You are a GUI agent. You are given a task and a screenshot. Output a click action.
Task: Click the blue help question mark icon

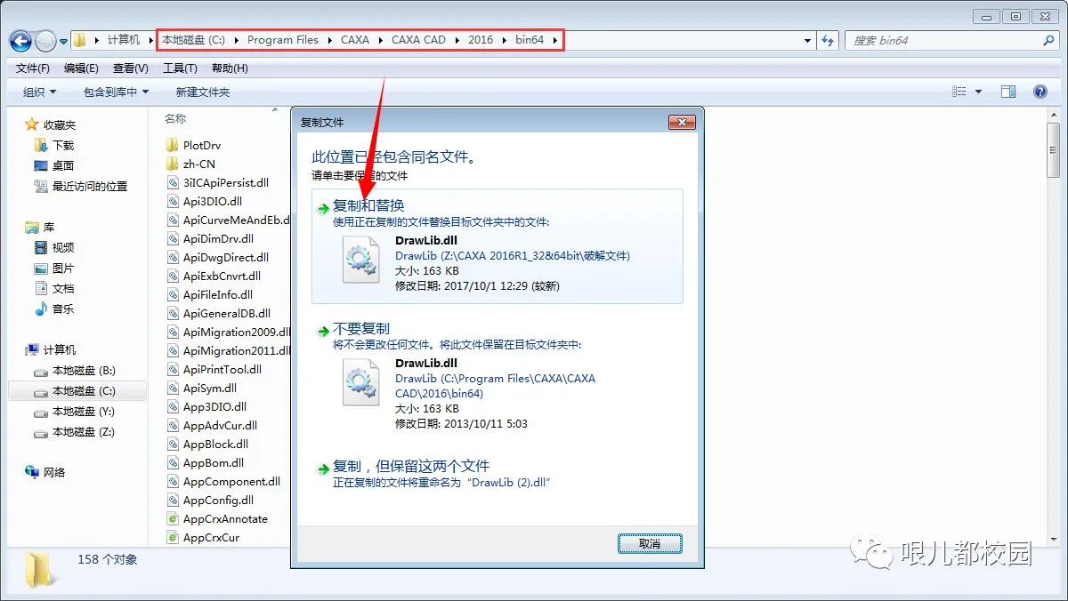(1040, 92)
